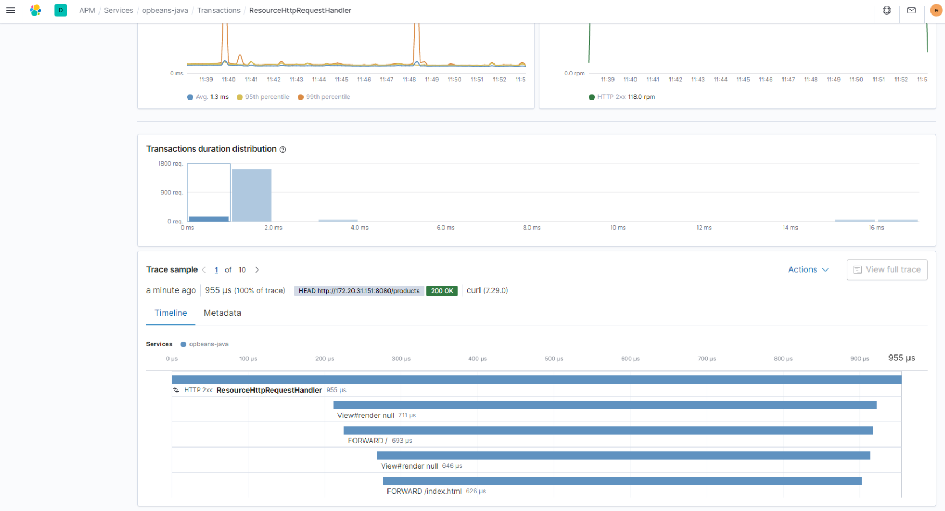
Task: Switch to the Metadata tab
Action: point(222,313)
